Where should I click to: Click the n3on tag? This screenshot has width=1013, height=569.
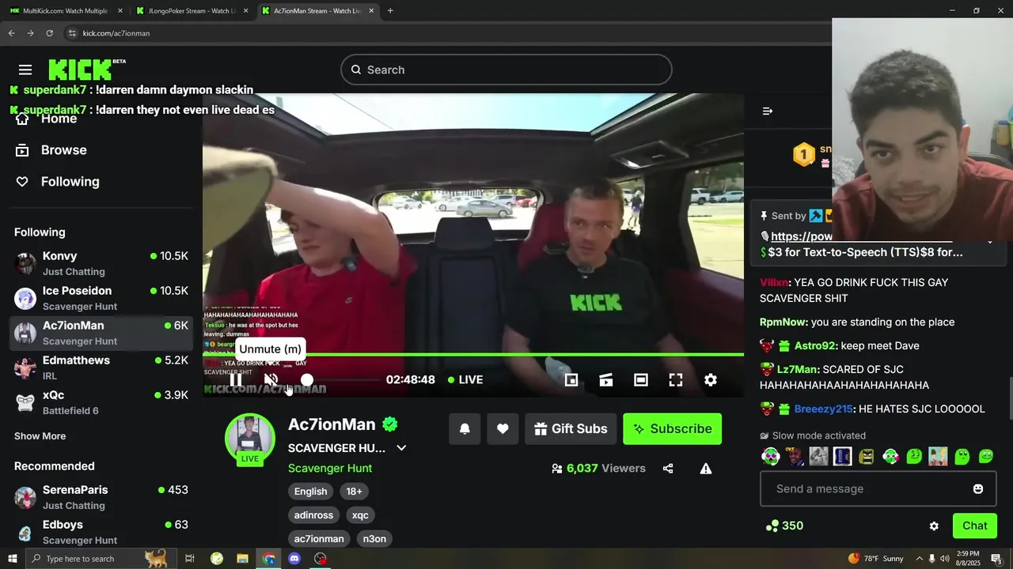click(374, 539)
